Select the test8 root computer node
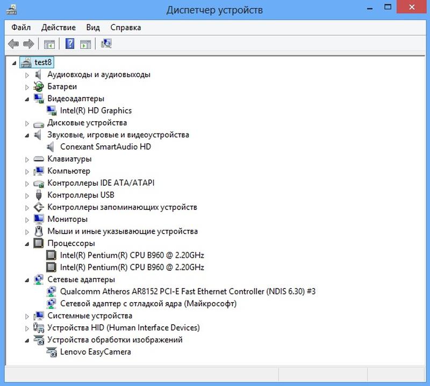Viewport: 430px width, 386px height. coord(40,62)
